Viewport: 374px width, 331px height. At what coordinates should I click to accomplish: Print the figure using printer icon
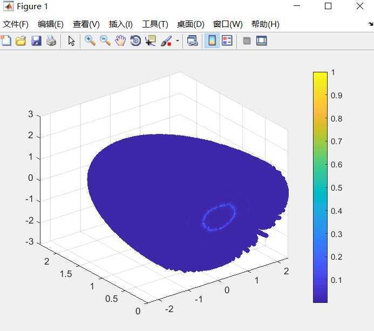[51, 40]
